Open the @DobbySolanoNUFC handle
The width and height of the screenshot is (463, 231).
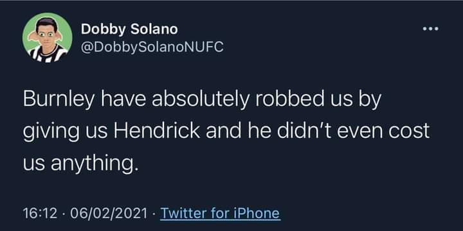click(x=152, y=47)
